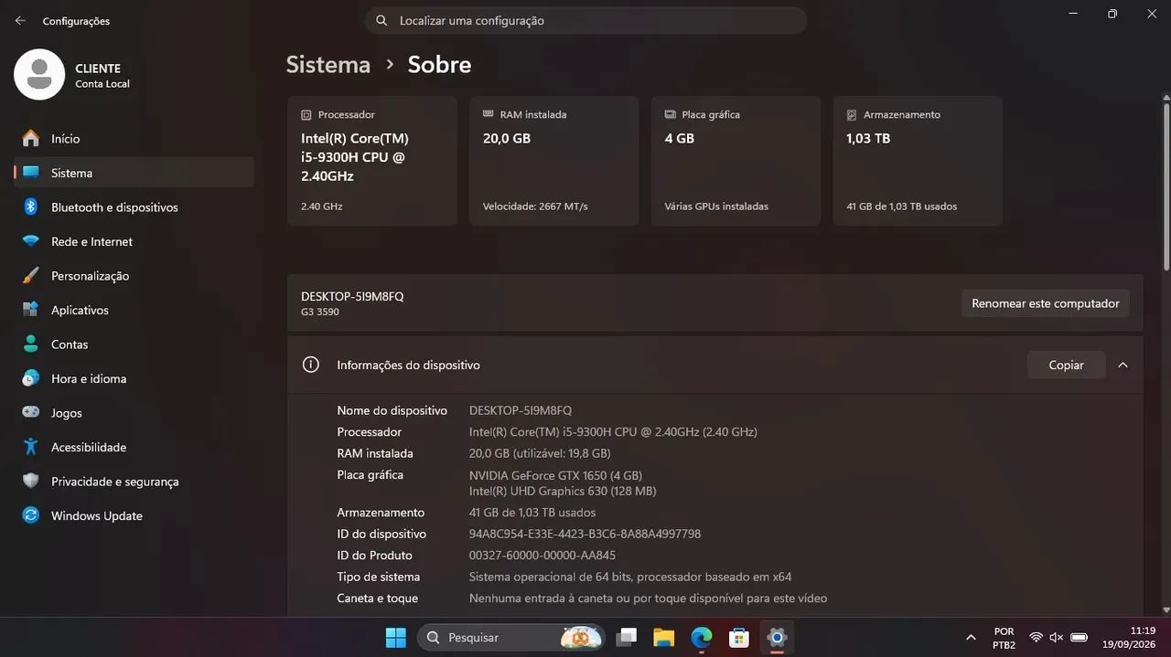Click the Windows Update refresh icon
This screenshot has width=1171, height=657.
click(31, 515)
